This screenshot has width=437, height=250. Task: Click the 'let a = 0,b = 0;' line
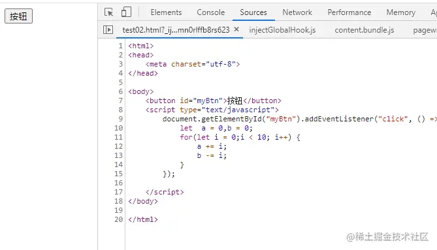coord(216,128)
